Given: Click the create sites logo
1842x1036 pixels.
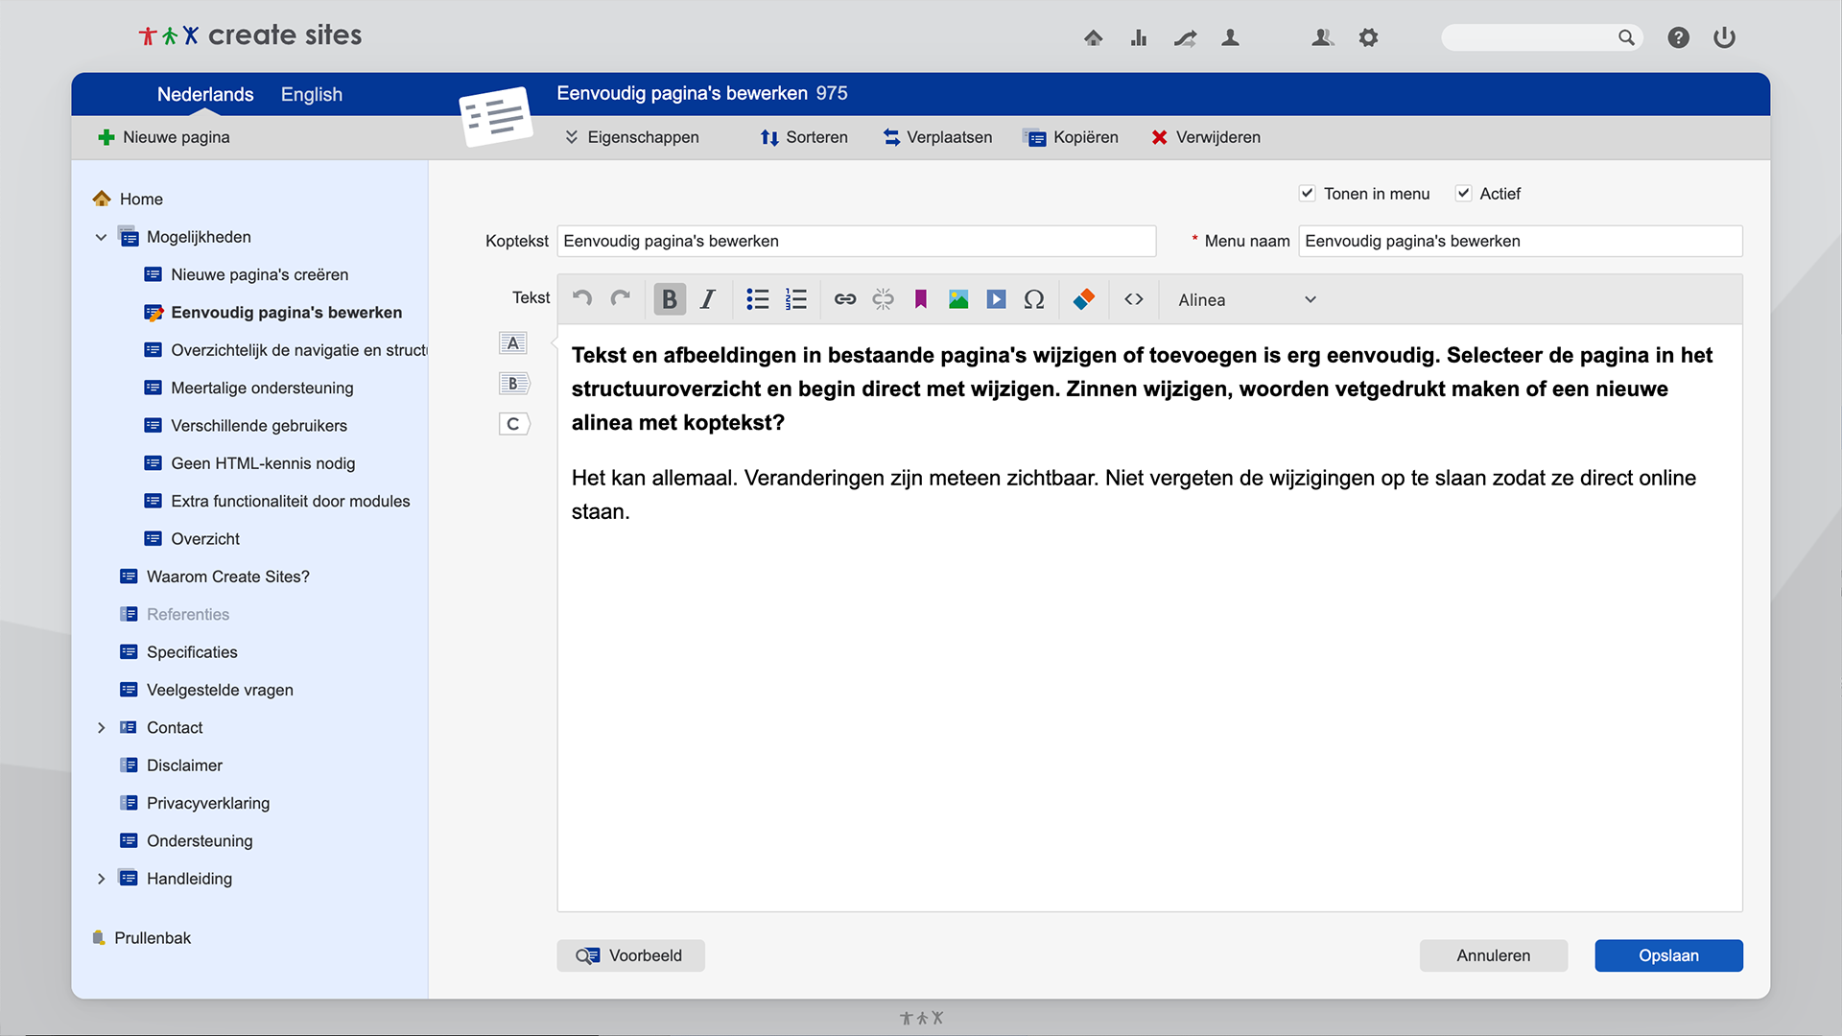Looking at the screenshot, I should [x=250, y=35].
